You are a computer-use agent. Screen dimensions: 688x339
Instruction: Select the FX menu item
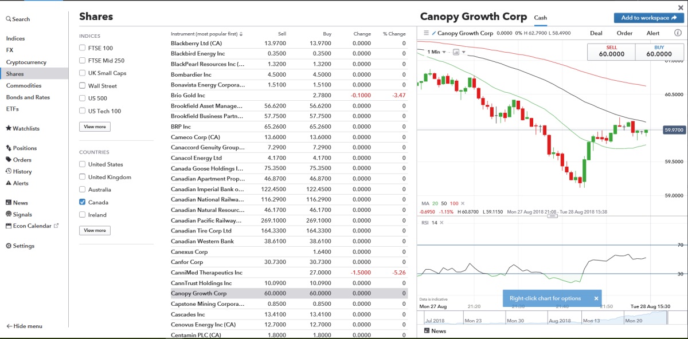10,50
